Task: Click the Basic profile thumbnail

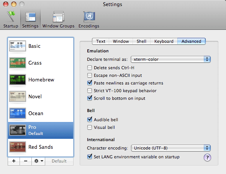Action: (18, 46)
